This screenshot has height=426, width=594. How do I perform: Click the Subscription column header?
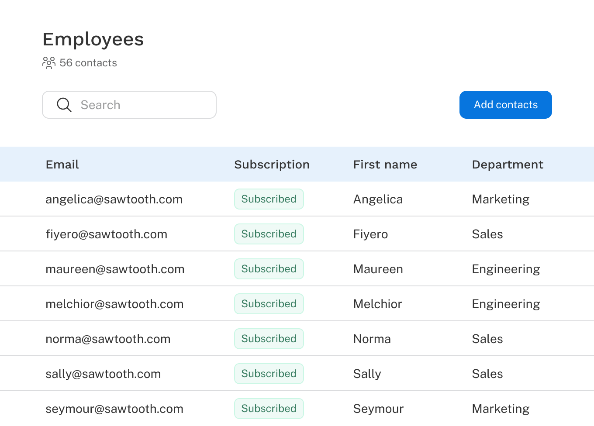click(x=272, y=165)
